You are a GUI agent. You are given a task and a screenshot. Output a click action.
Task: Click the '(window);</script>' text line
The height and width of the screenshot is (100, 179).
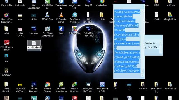127,71
